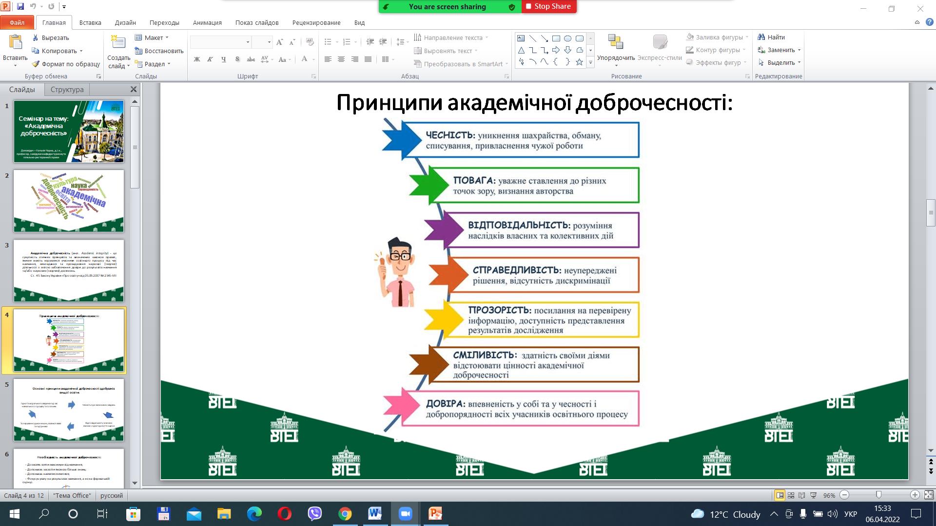This screenshot has height=526, width=936.
Task: Switch to the Структура outline tab
Action: (67, 90)
